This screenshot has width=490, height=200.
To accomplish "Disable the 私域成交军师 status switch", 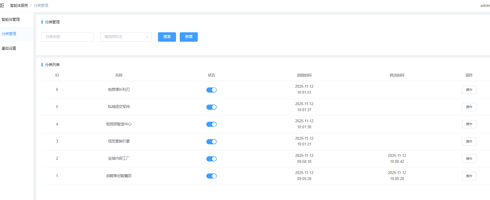I will [212, 107].
